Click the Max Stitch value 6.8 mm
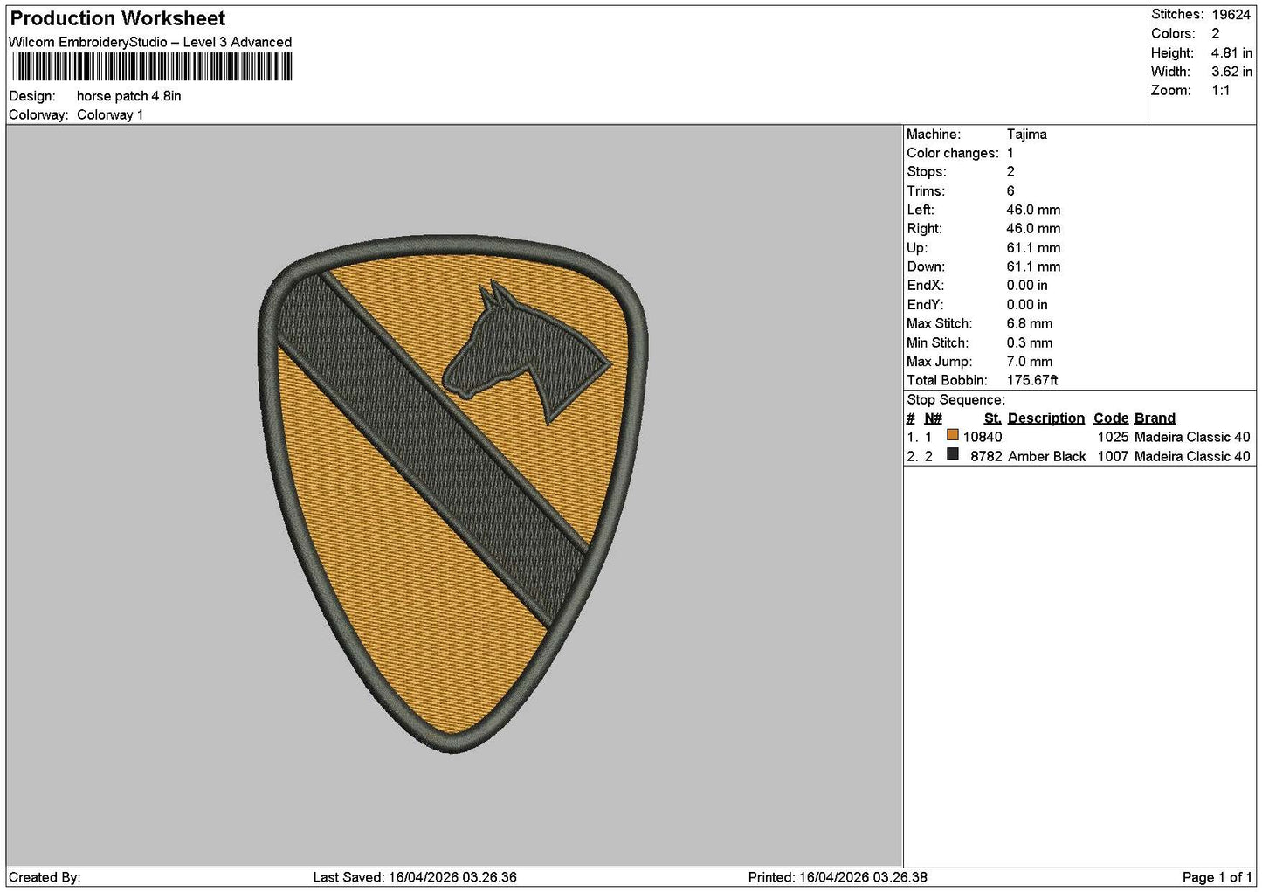 coord(1030,323)
